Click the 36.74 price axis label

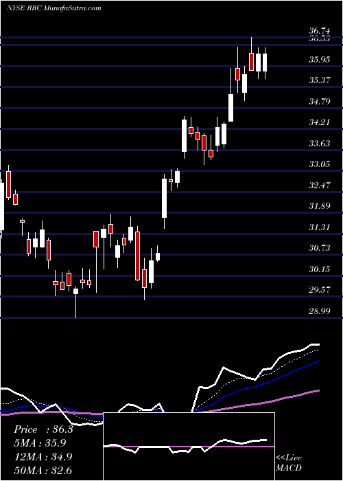[319, 31]
